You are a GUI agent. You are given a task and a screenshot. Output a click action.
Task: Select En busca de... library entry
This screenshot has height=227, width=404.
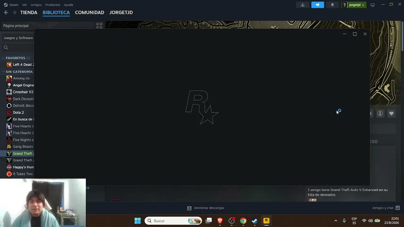click(23, 119)
